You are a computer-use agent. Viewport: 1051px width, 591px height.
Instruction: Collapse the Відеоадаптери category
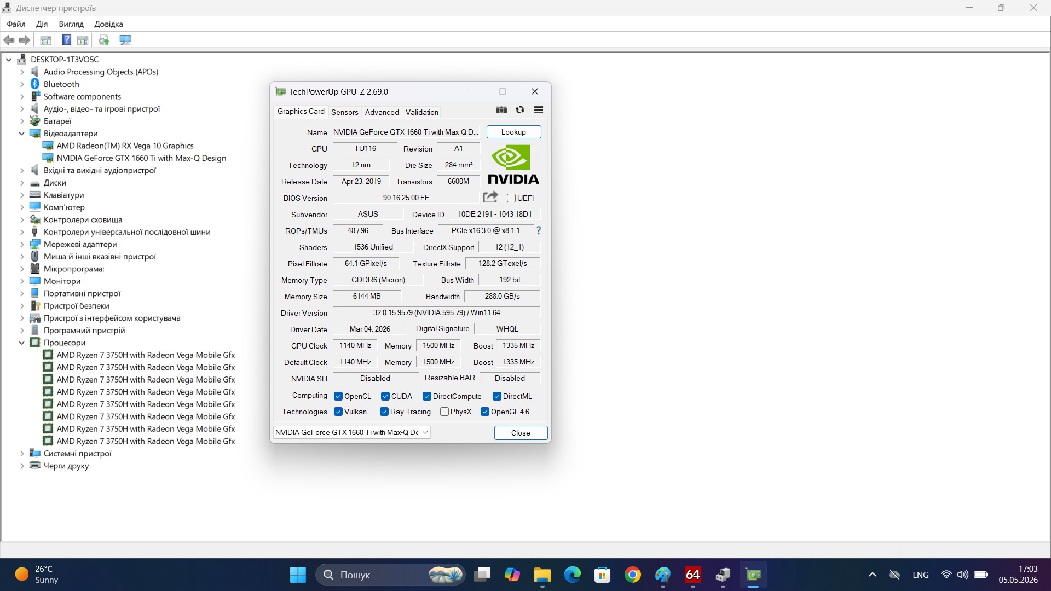click(x=22, y=134)
